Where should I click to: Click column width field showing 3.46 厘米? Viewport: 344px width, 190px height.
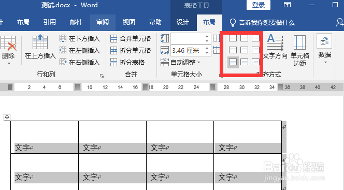pos(188,50)
